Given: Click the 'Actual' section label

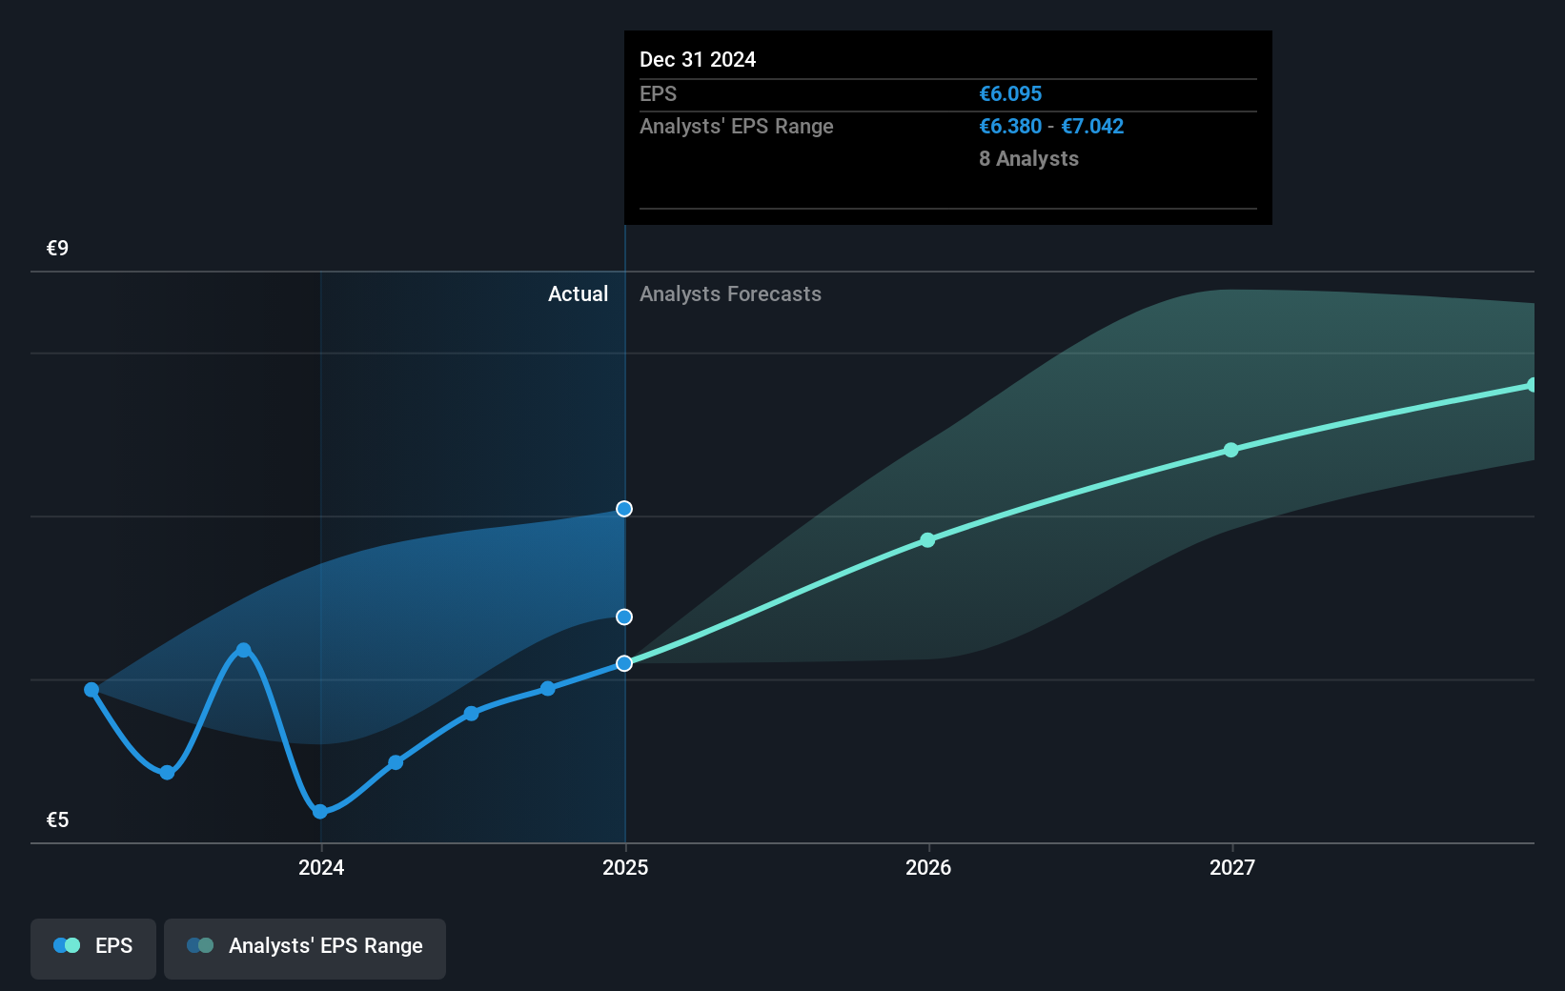Looking at the screenshot, I should pyautogui.click(x=578, y=294).
